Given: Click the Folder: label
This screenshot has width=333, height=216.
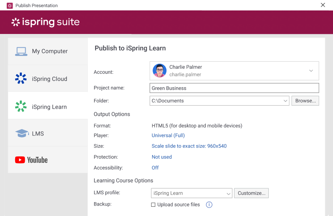Looking at the screenshot, I should 101,101.
